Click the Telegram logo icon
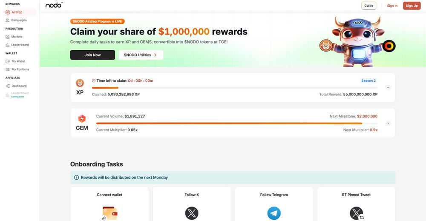Screen dimensions: 426x221 click(274, 213)
